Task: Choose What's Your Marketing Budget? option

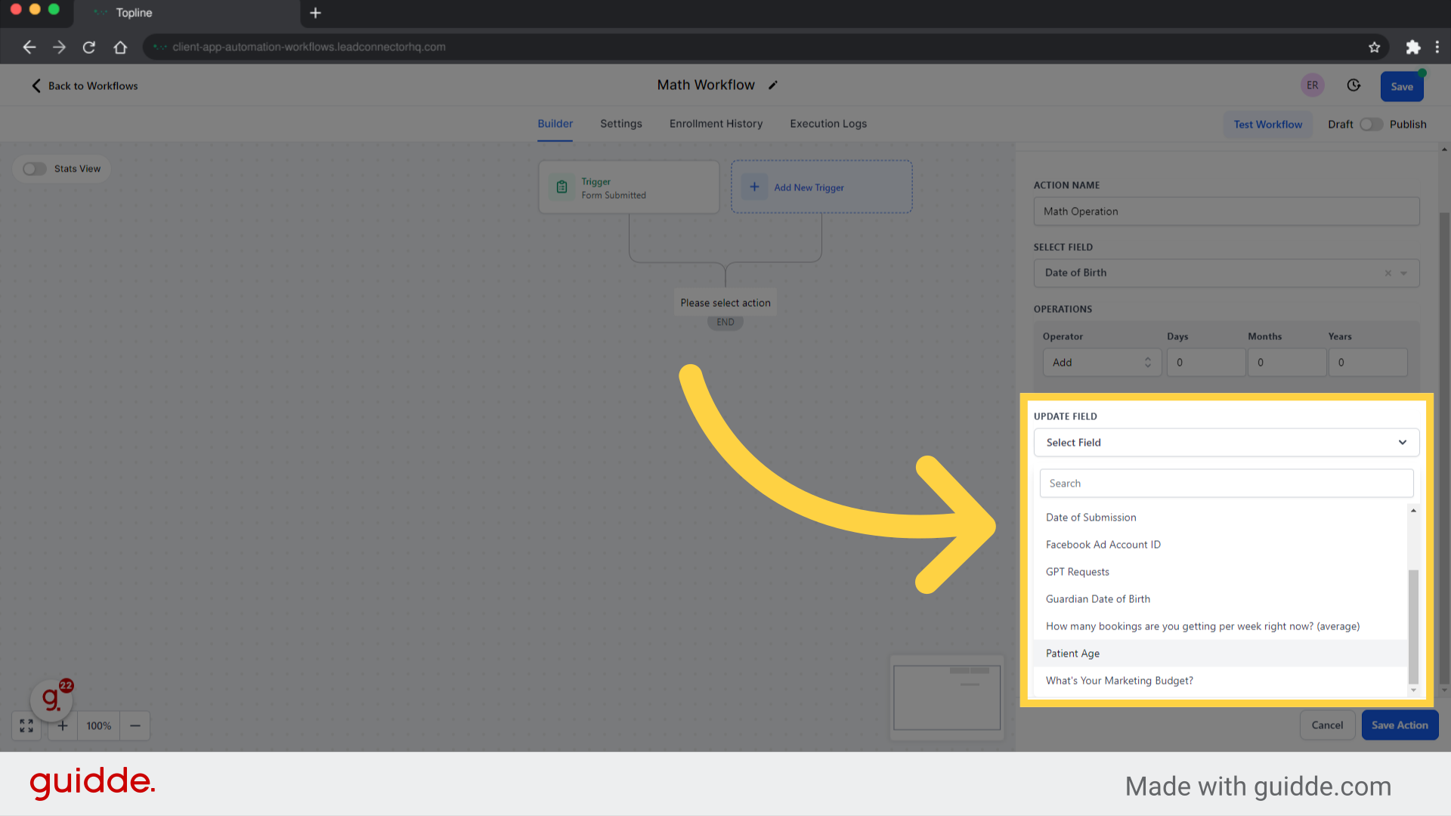Action: [x=1220, y=681]
